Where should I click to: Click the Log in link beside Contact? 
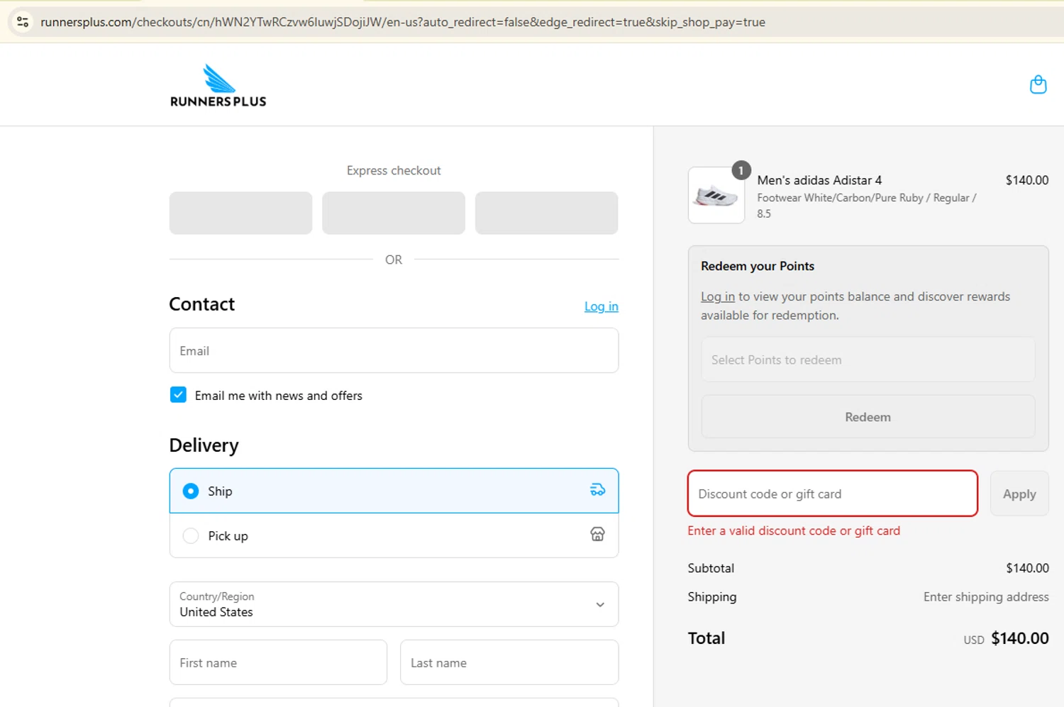click(x=601, y=306)
